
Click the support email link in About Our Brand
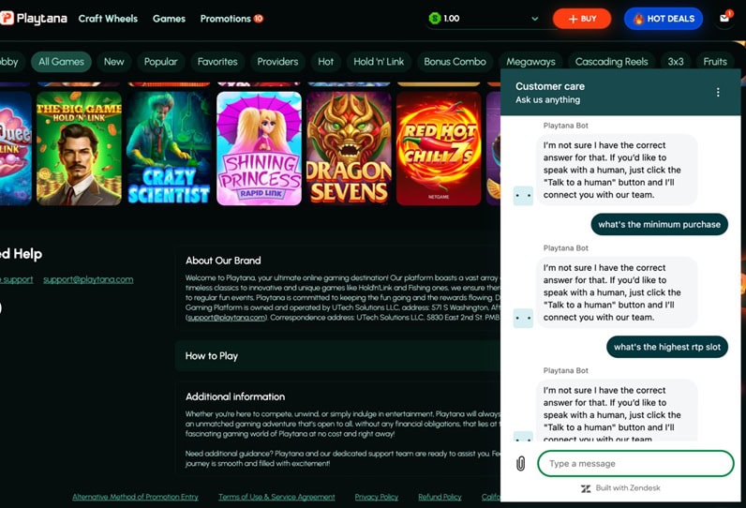[227, 318]
